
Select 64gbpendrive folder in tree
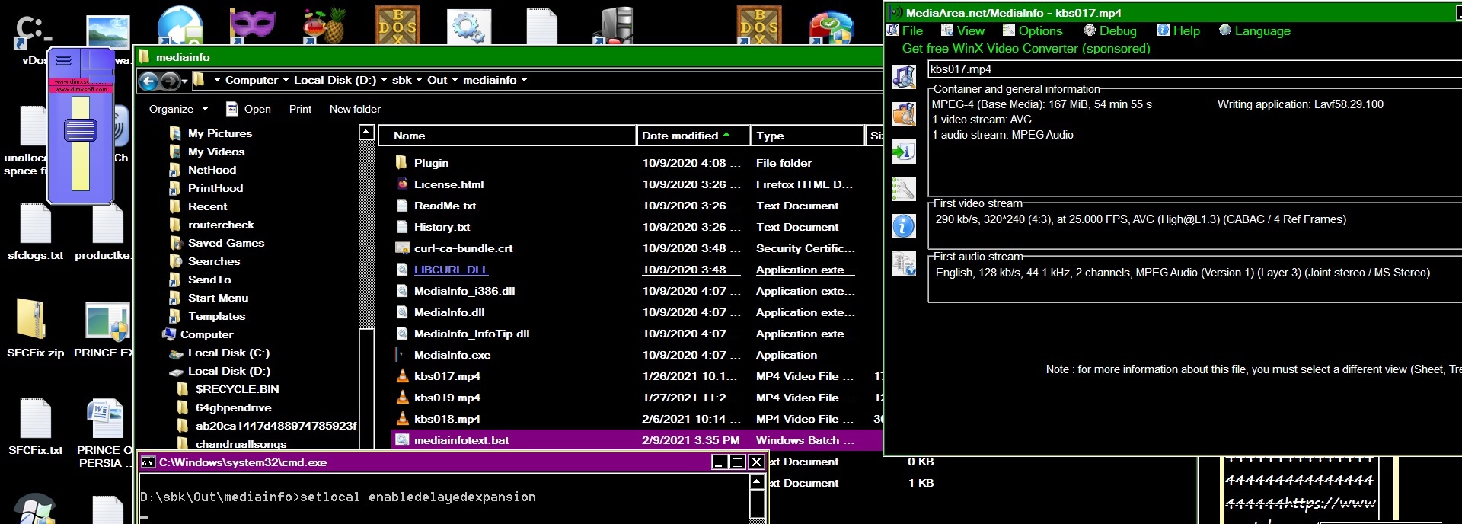(233, 407)
